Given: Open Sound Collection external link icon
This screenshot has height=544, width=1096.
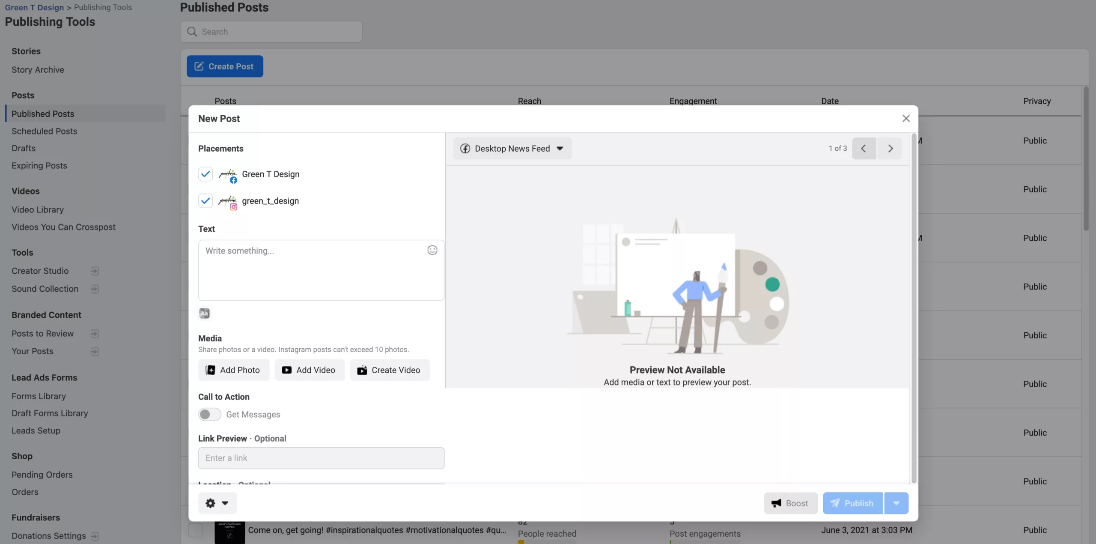Looking at the screenshot, I should click(x=95, y=289).
